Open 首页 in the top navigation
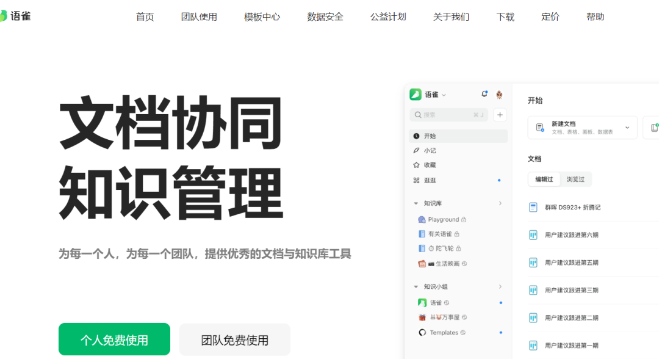The width and height of the screenshot is (659, 359). coord(145,17)
